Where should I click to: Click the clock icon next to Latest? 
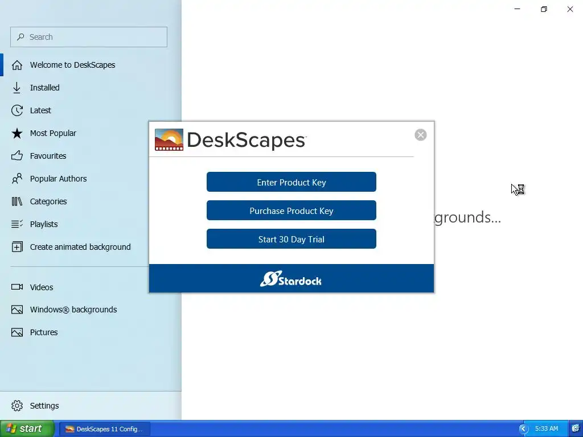pyautogui.click(x=17, y=110)
